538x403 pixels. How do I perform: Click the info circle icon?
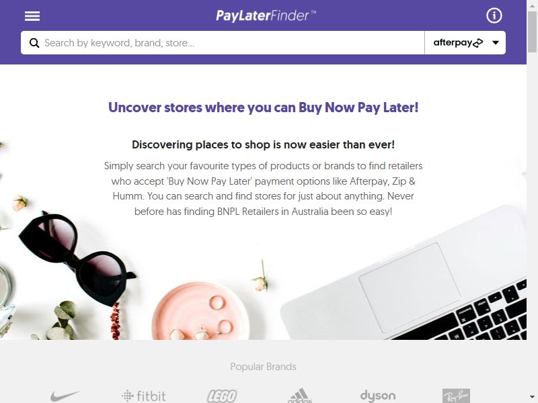[494, 15]
